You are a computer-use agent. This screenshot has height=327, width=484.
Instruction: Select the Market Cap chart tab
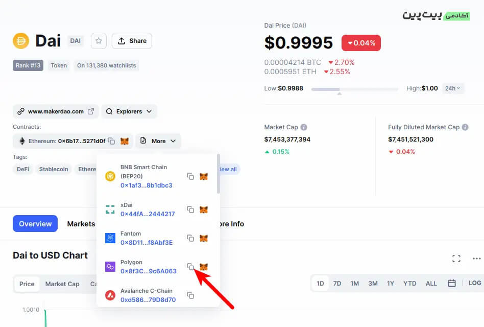(x=62, y=284)
